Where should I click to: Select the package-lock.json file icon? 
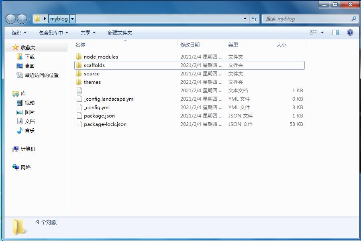[x=79, y=124]
